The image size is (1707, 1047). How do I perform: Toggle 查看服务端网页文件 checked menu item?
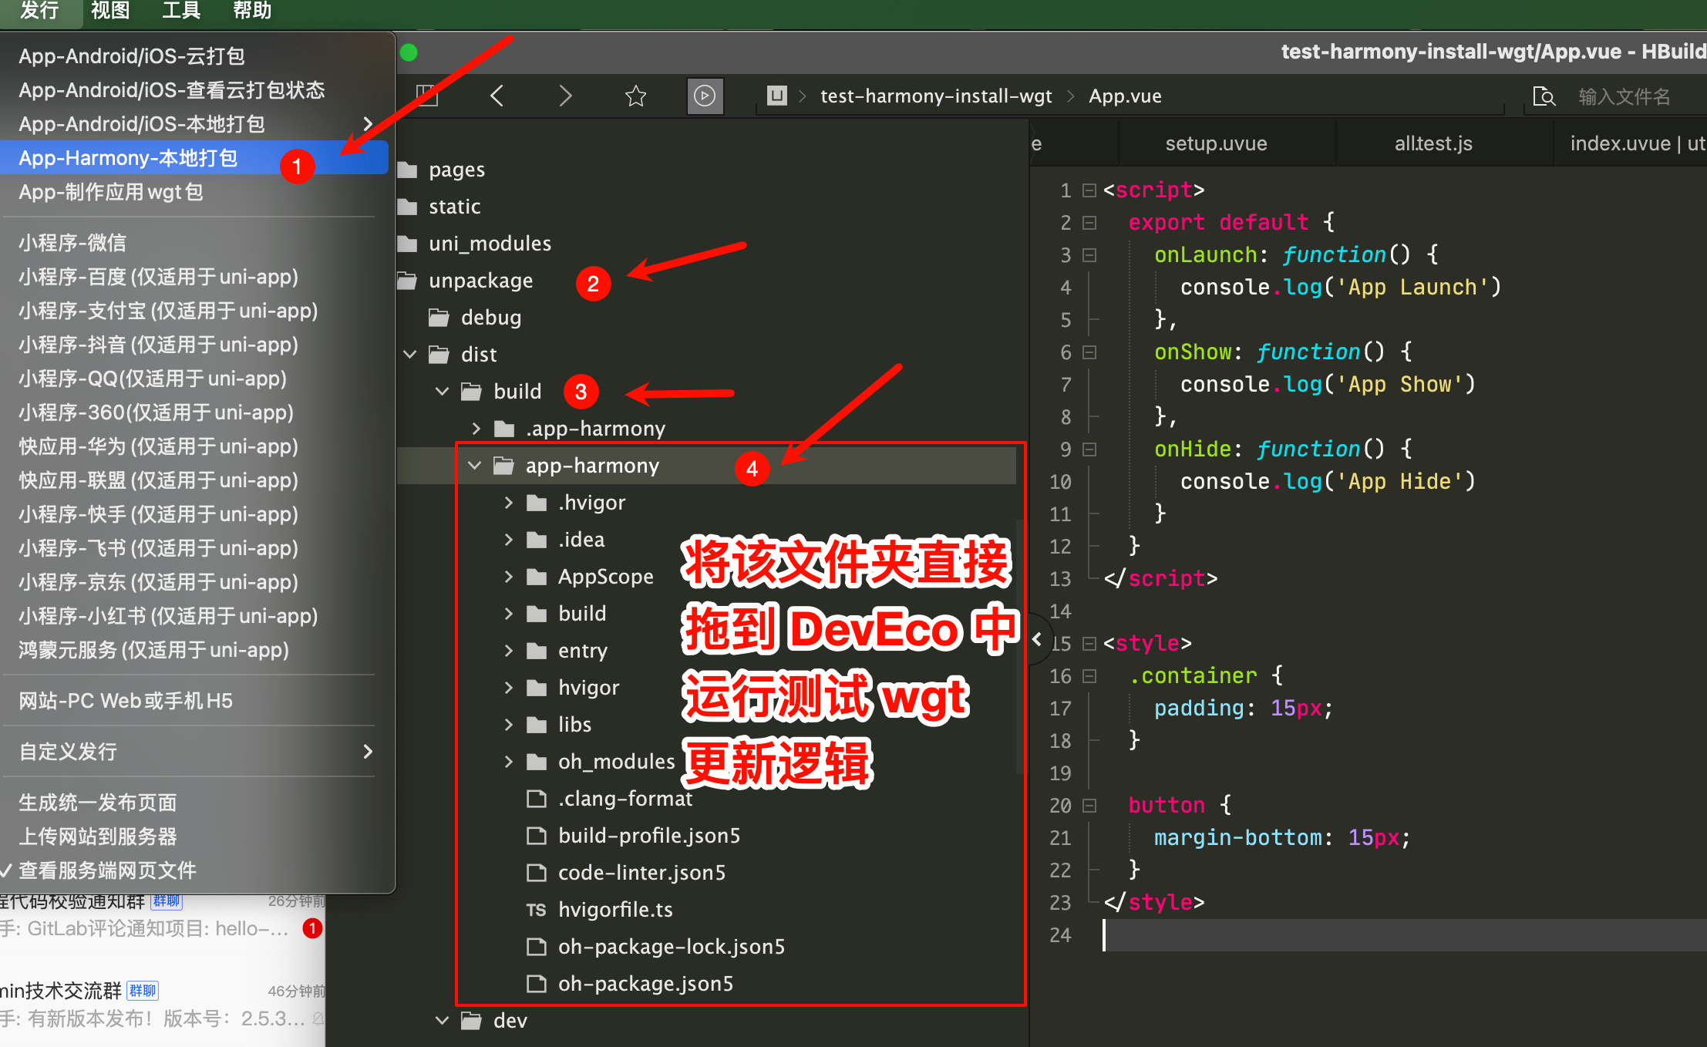[x=108, y=870]
